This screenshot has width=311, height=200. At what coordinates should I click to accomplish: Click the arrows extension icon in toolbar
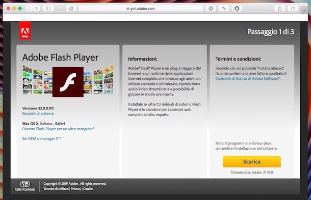[x=224, y=8]
